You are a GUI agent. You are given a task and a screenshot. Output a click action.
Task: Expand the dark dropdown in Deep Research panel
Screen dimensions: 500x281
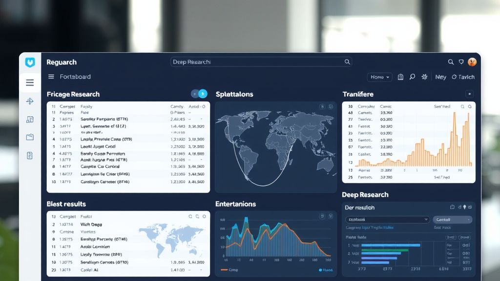pos(387,220)
